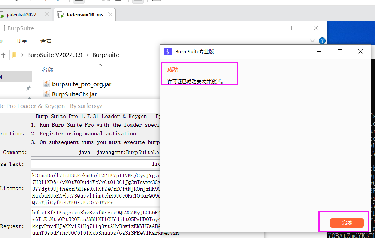Select the BurpSuiteChs.jar file

coord(75,94)
